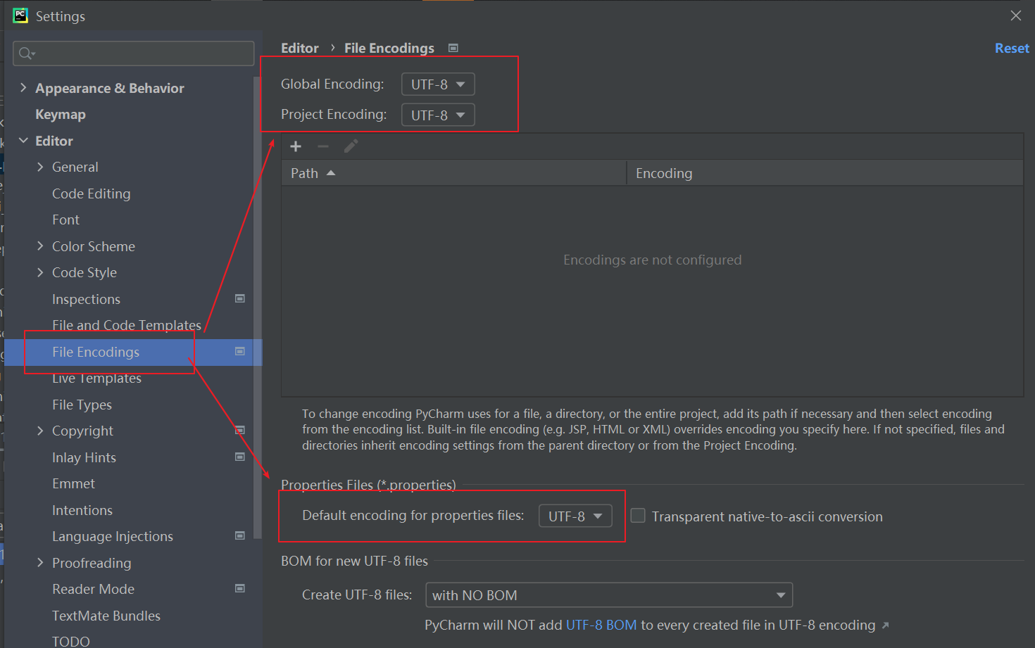Open TODO settings
This screenshot has height=648, width=1035.
point(71,641)
